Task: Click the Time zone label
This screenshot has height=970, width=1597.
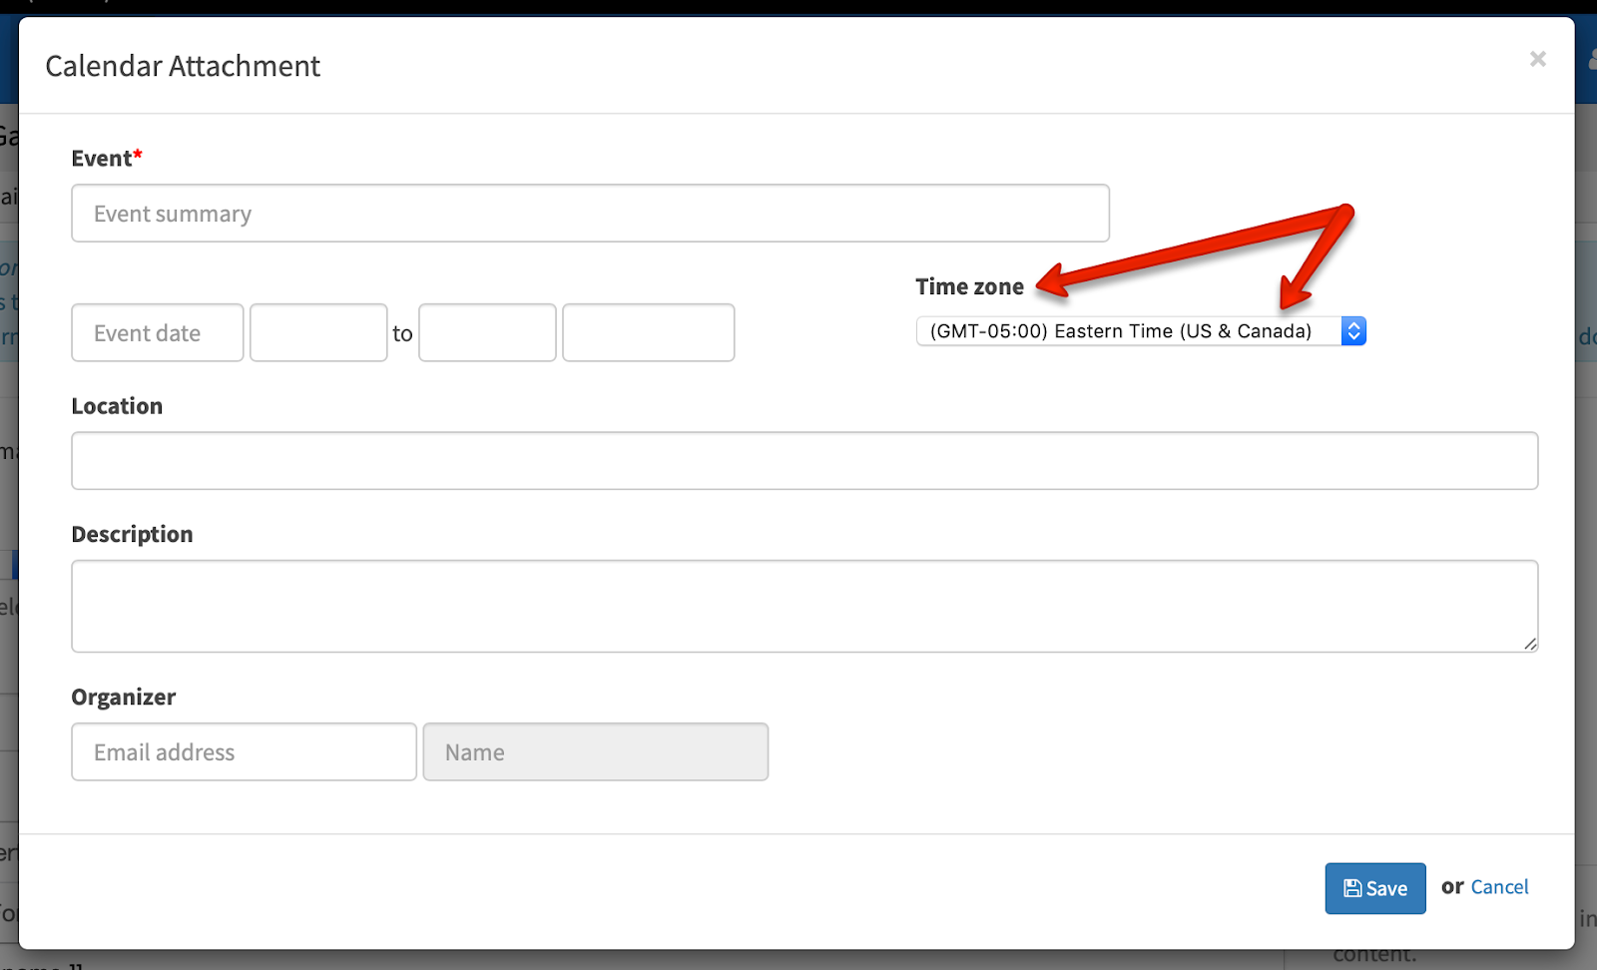Action: tap(969, 287)
